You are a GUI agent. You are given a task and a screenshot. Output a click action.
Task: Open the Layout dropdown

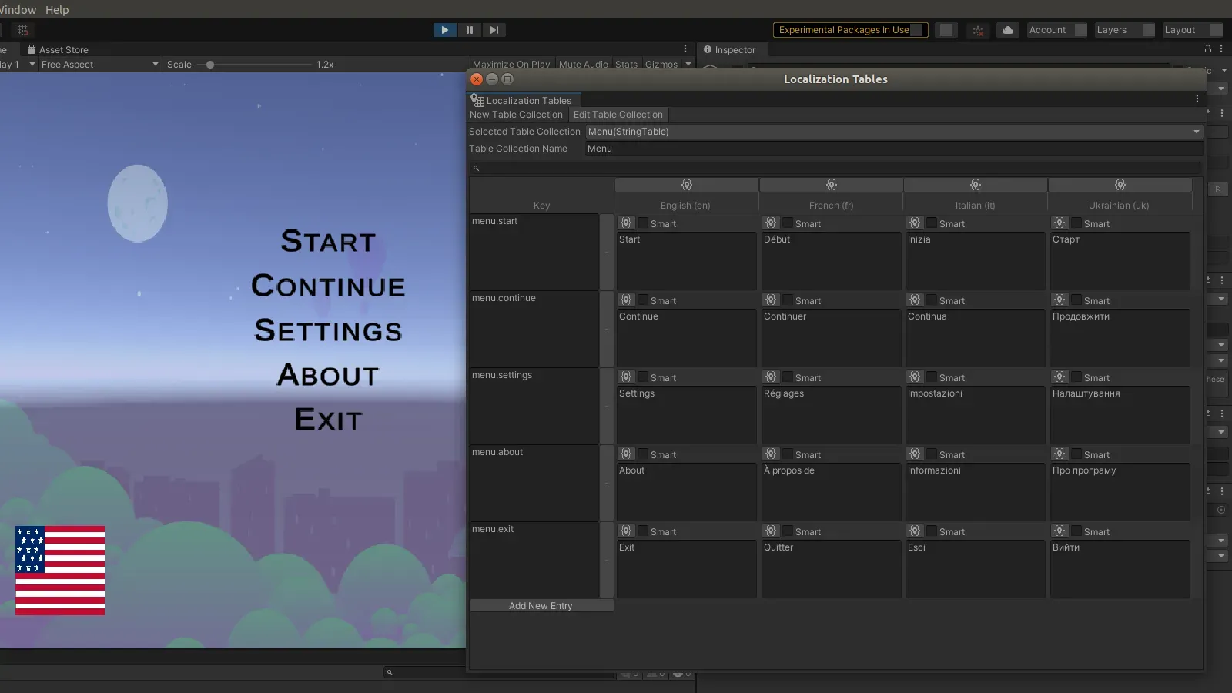point(1192,30)
